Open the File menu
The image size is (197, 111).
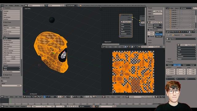[x=6, y=6]
